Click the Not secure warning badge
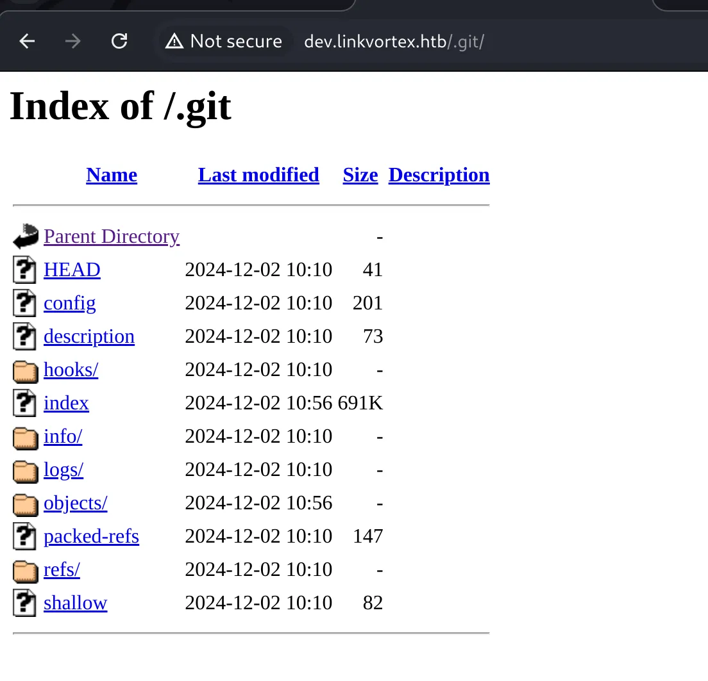The image size is (708, 681). click(224, 42)
